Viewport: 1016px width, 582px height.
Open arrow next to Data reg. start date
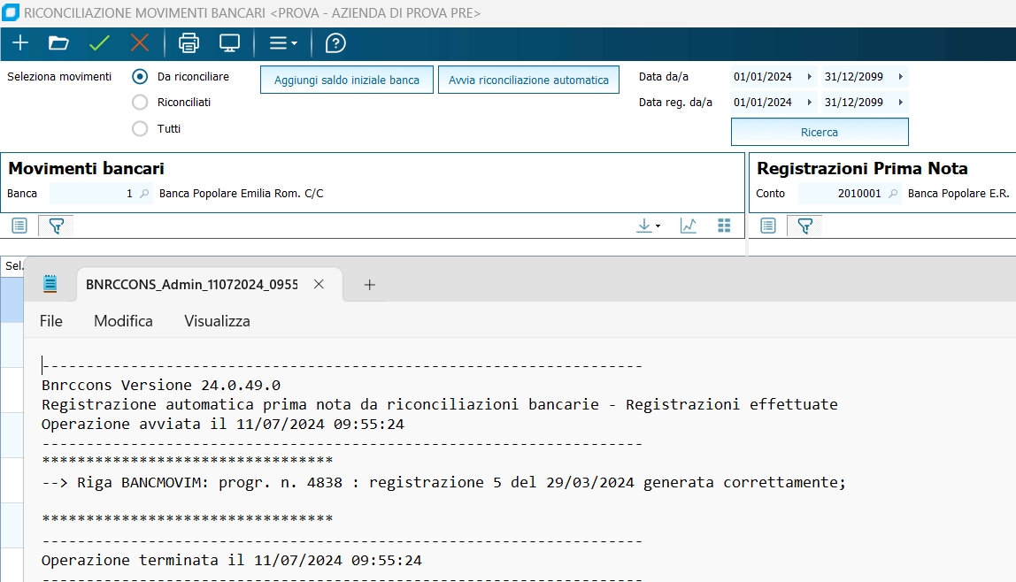tap(809, 103)
